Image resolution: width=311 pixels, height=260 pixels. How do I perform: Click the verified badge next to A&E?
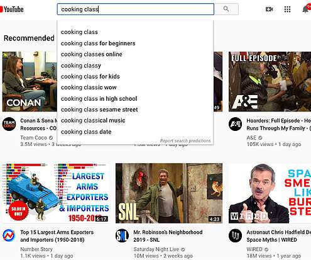tap(260, 138)
